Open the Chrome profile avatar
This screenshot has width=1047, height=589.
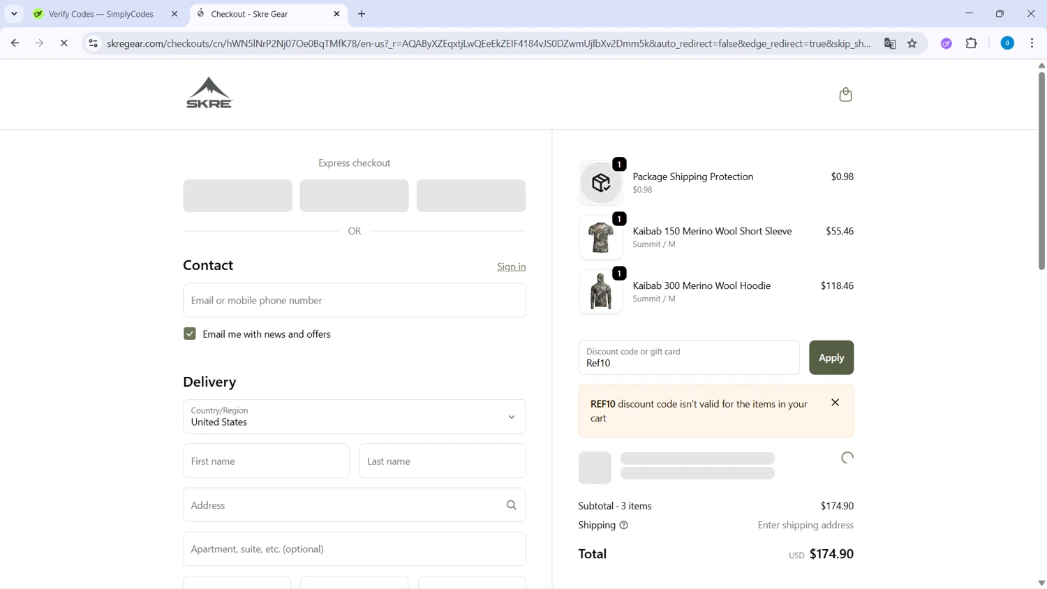pyautogui.click(x=1007, y=43)
